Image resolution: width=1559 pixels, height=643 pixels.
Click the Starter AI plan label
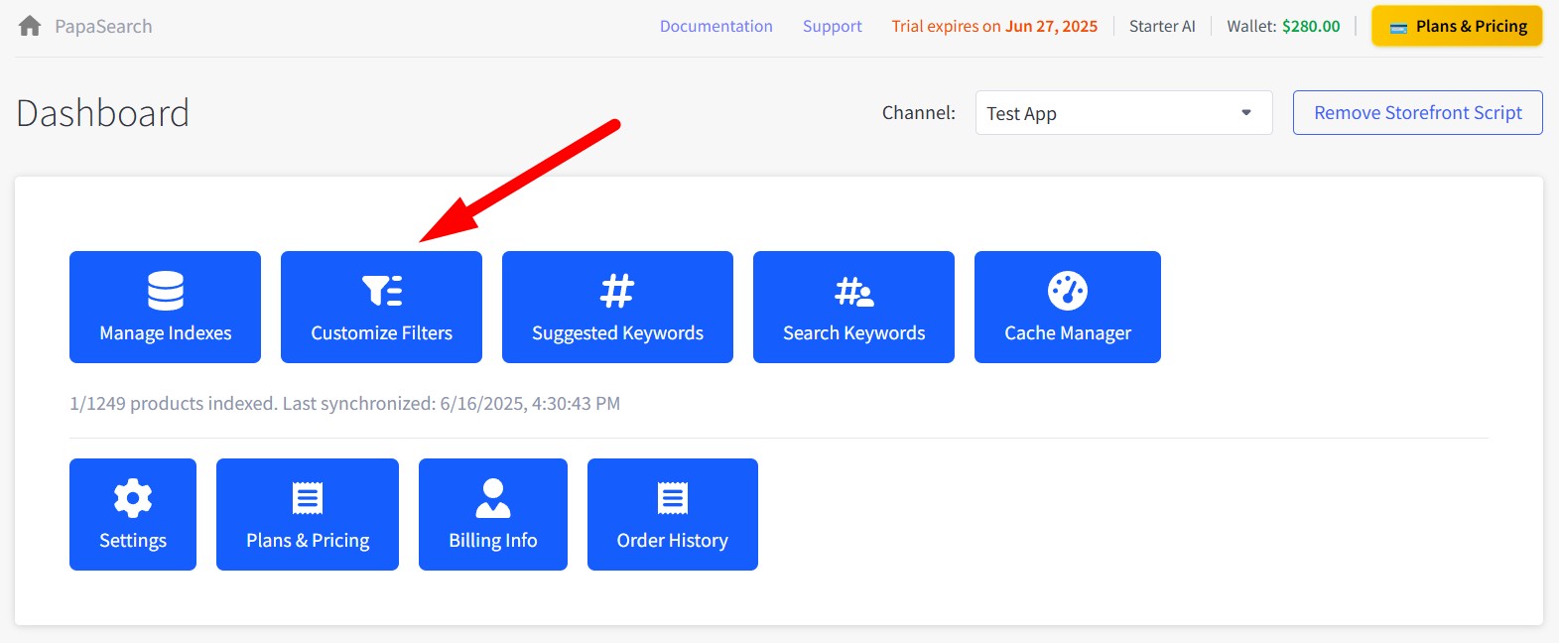(x=1162, y=26)
